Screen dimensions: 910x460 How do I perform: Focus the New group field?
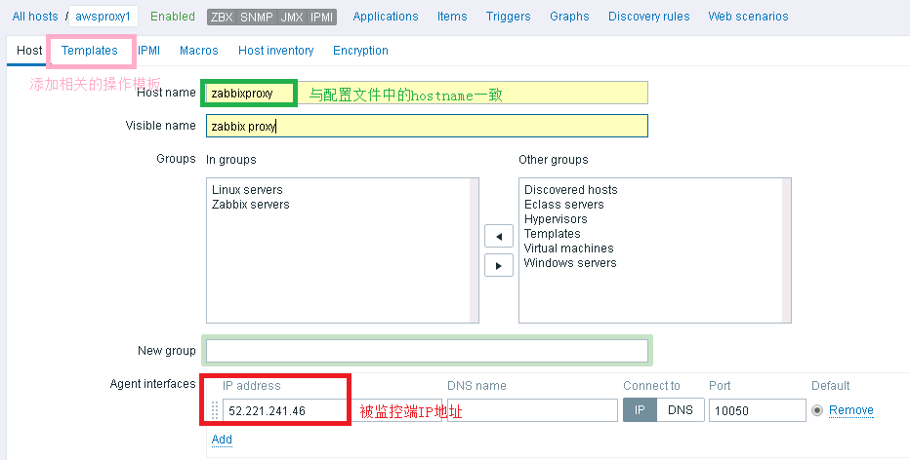[427, 351]
